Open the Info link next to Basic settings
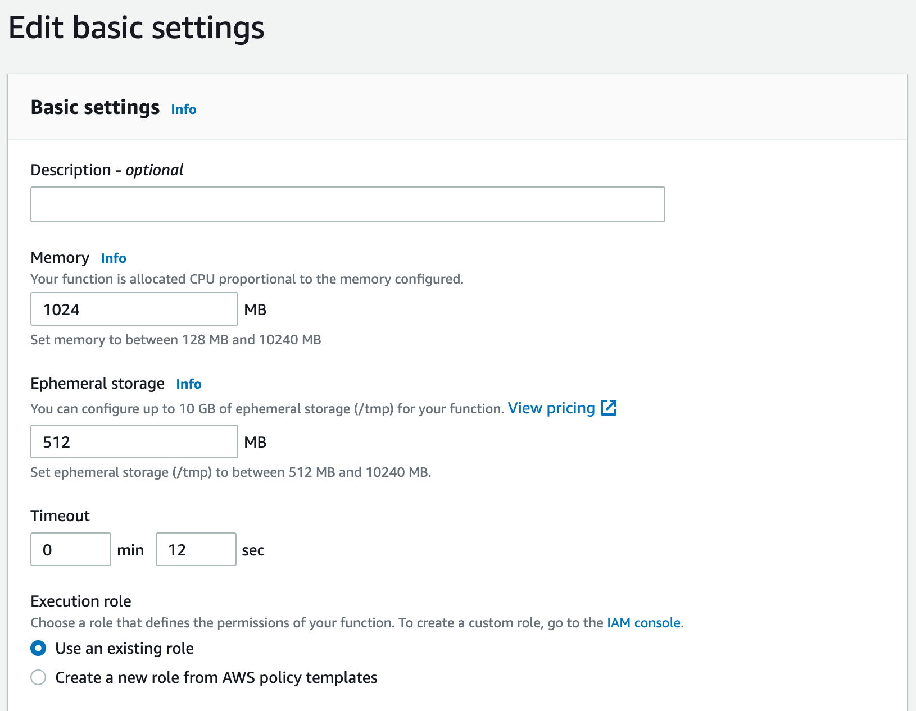The height and width of the screenshot is (711, 916). tap(184, 110)
